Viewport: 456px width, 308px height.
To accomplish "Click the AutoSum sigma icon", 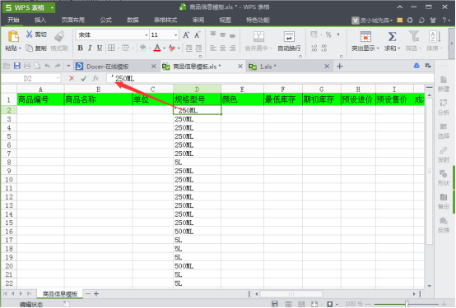I will [392, 37].
